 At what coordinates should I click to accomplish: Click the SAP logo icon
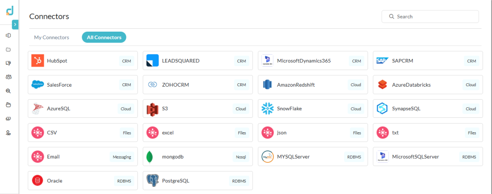click(x=382, y=61)
